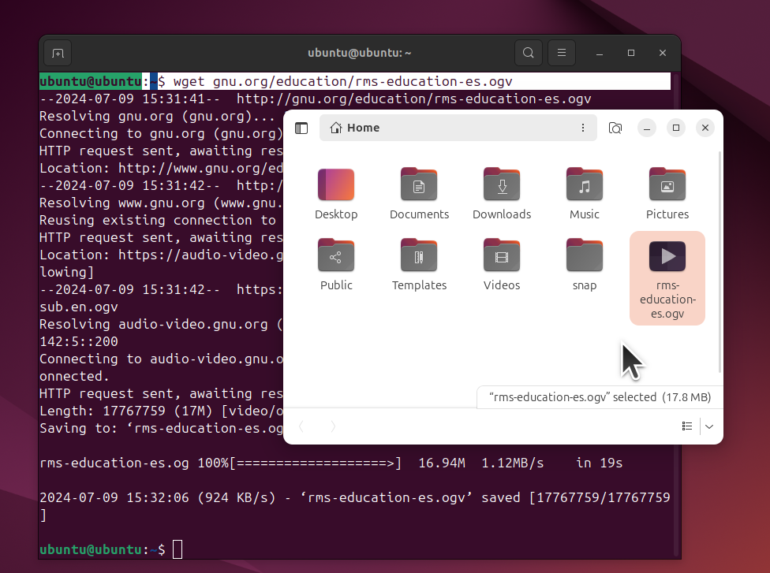Image resolution: width=770 pixels, height=573 pixels.
Task: Maximize the Files window
Action: pyautogui.click(x=676, y=128)
